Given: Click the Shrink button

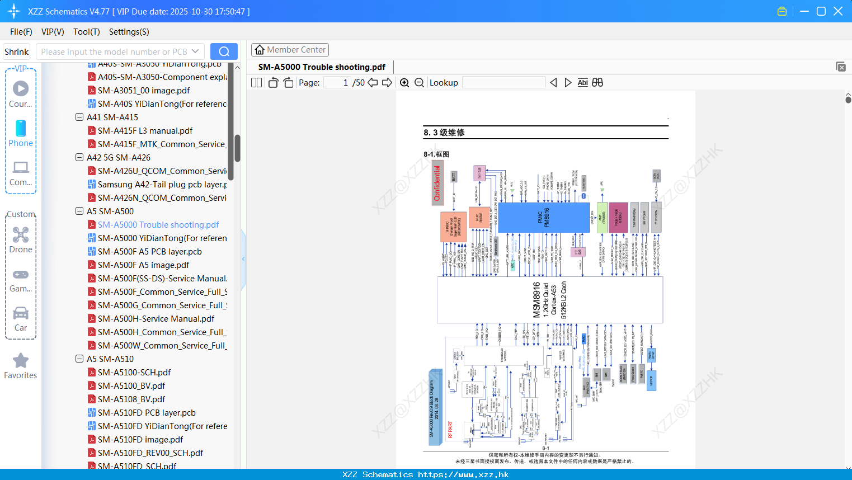Looking at the screenshot, I should [x=17, y=51].
